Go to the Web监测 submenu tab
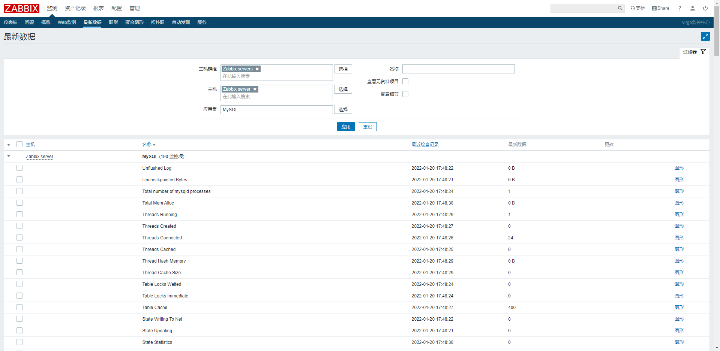The height and width of the screenshot is (351, 720). point(67,22)
